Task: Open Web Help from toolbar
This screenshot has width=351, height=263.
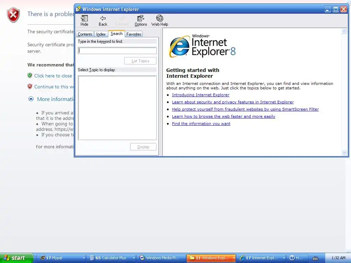Action: click(160, 21)
